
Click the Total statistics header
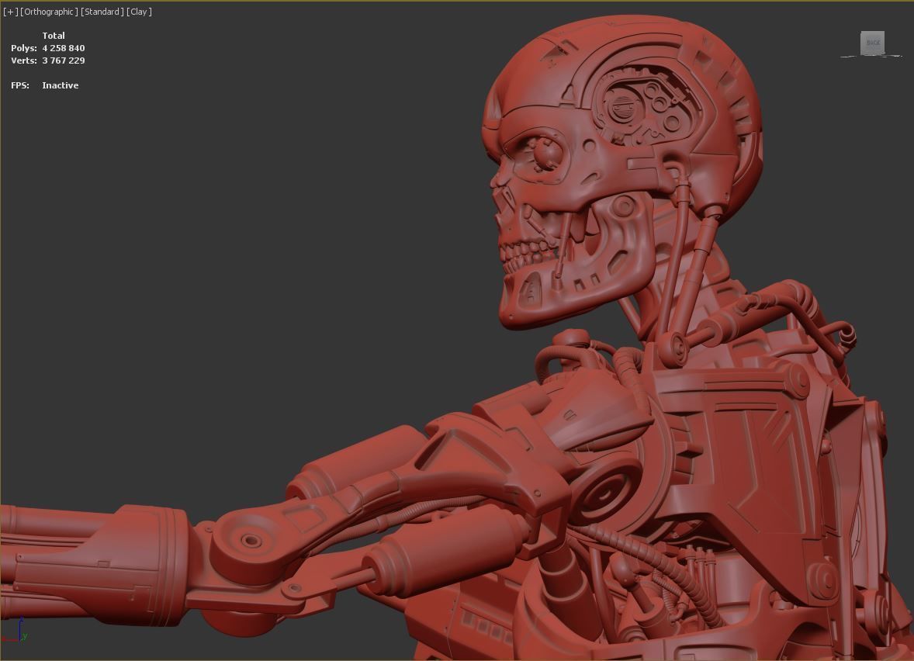[x=53, y=36]
